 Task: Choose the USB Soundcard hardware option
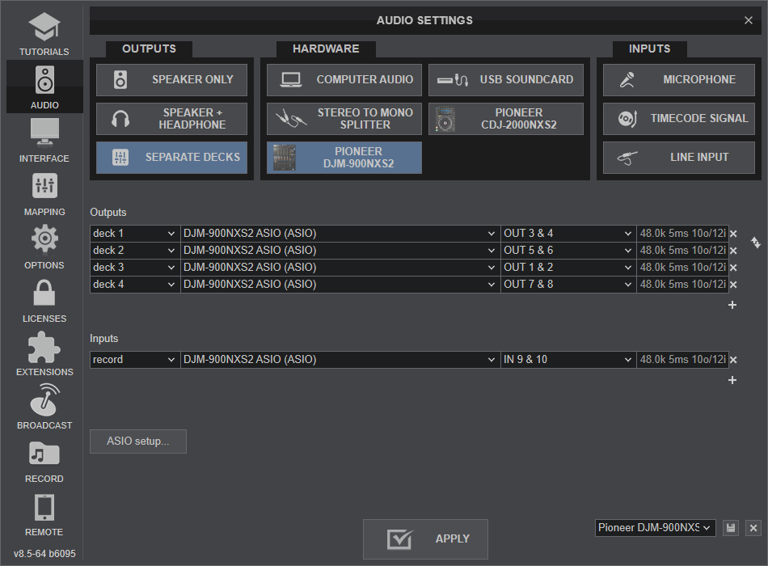[506, 80]
